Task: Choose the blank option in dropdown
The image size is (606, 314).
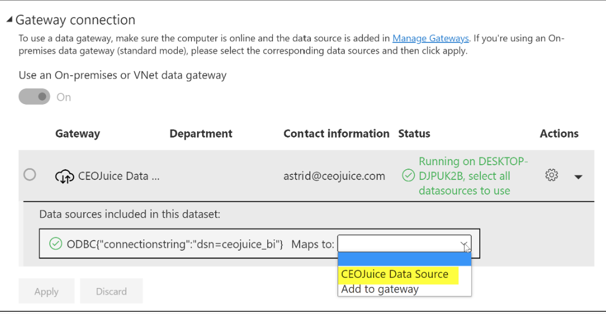Action: click(x=404, y=259)
